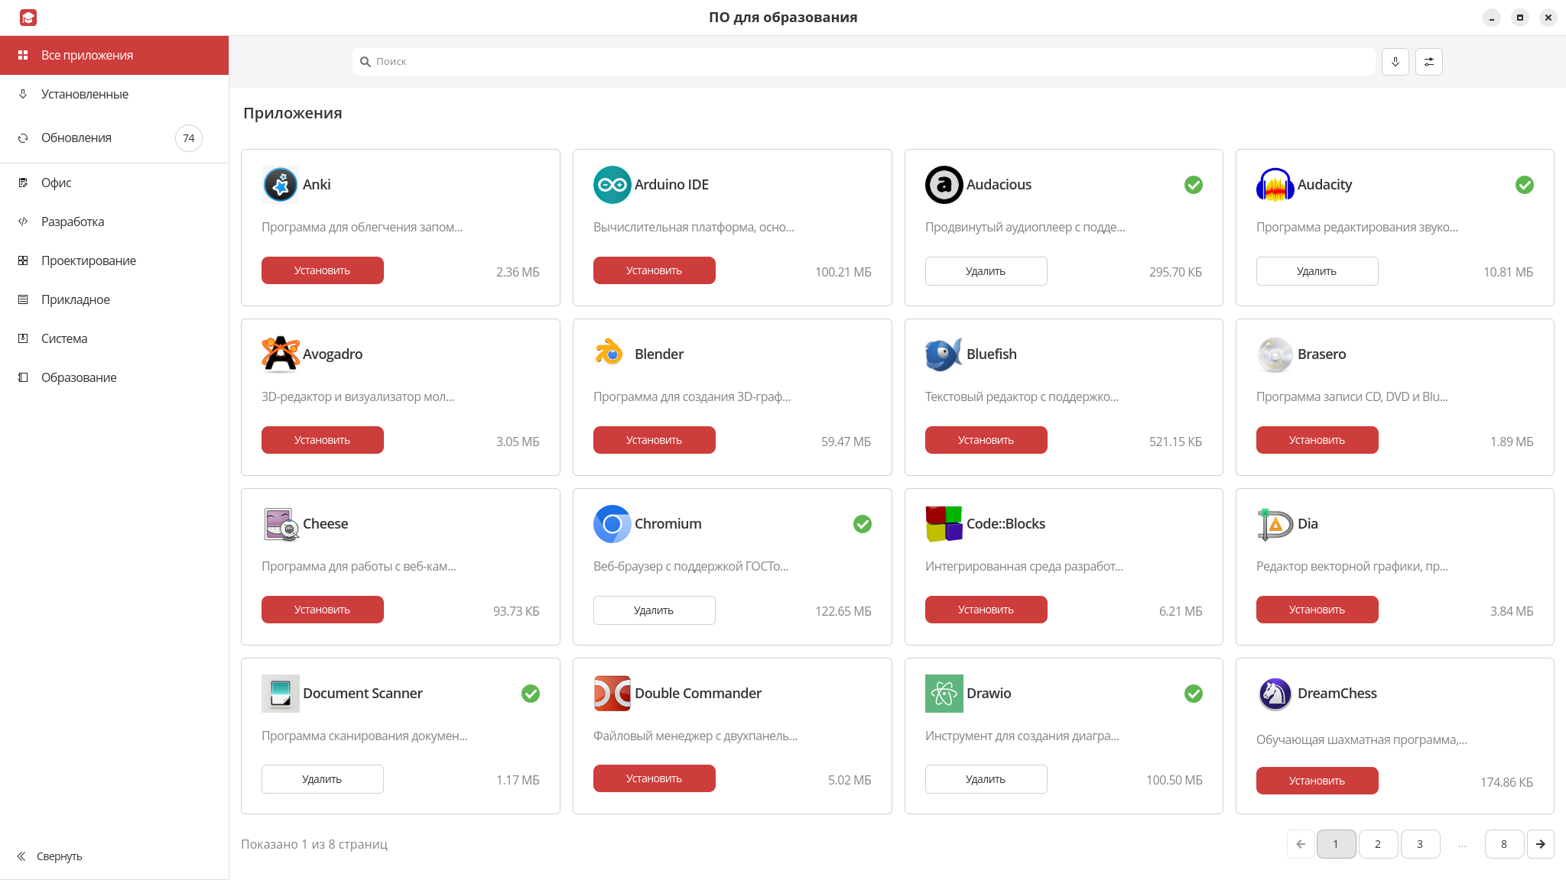The image size is (1566, 880).
Task: Select current page 1 button
Action: pos(1336,844)
